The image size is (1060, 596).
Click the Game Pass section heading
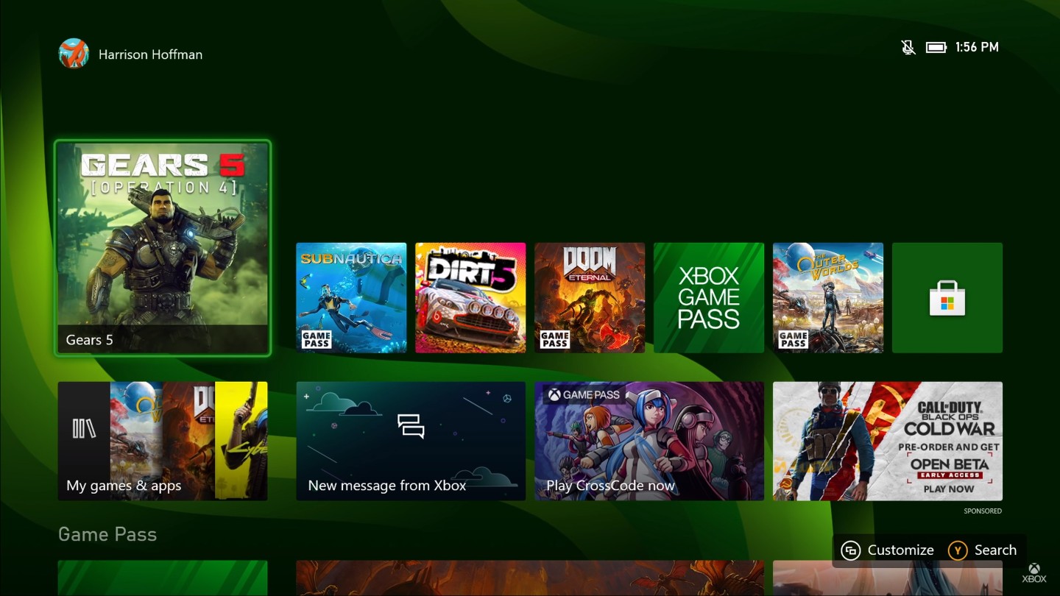[x=107, y=534]
